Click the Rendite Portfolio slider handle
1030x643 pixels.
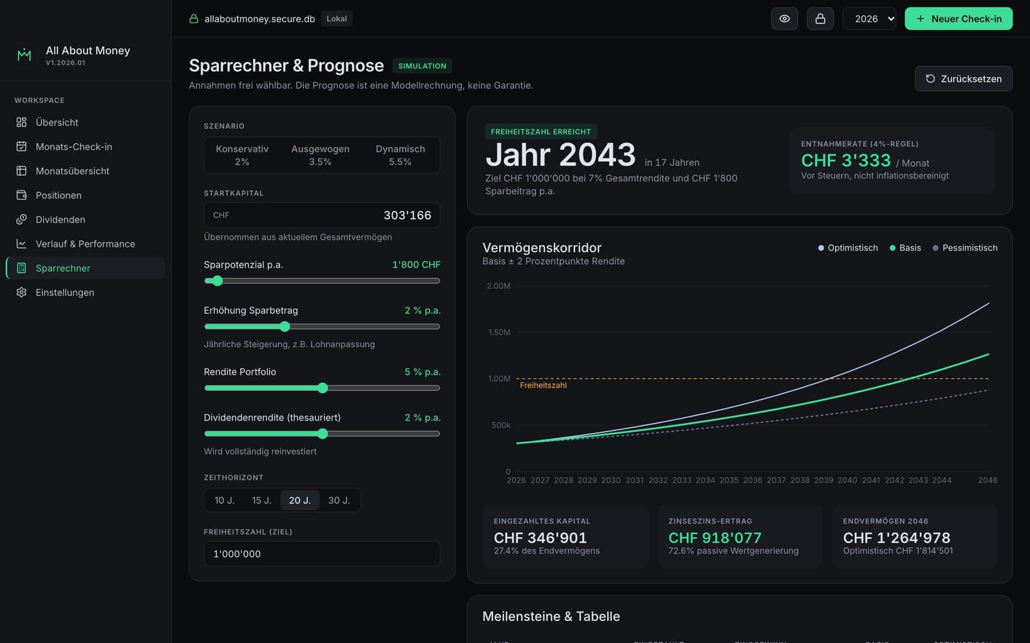[x=323, y=388]
